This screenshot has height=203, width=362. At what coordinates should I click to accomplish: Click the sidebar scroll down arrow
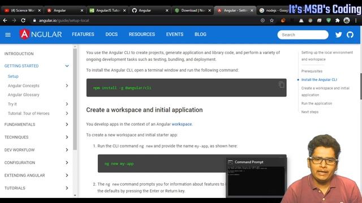coord(75,196)
